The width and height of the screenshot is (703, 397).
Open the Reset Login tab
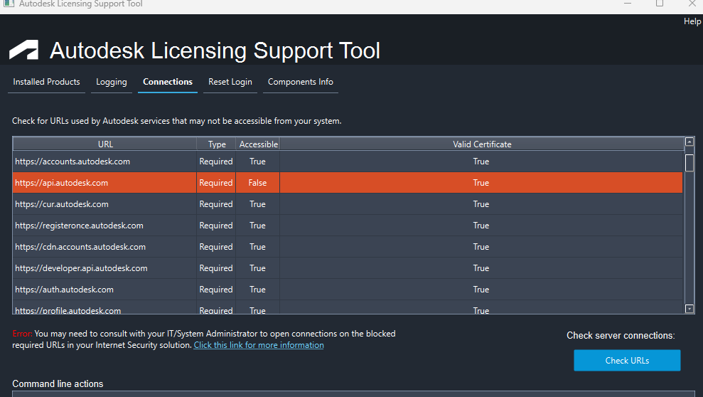pos(230,82)
